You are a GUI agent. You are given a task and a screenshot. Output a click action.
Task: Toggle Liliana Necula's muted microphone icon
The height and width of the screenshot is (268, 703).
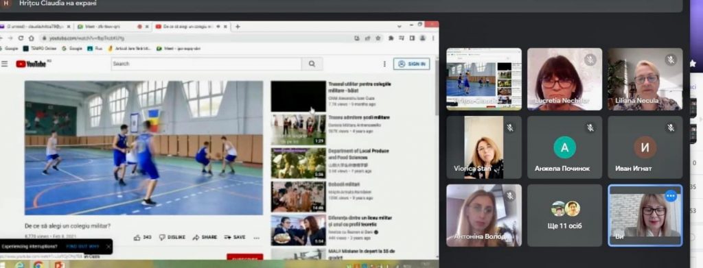pos(671,60)
